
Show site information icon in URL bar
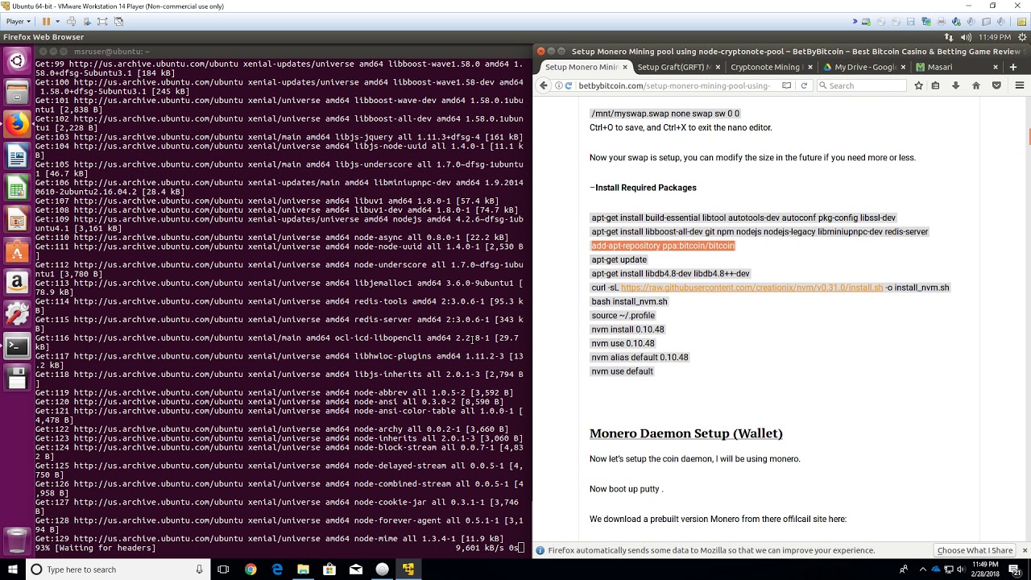point(559,85)
